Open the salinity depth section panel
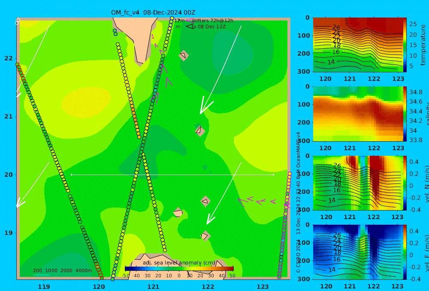The image size is (429, 291). tap(358, 114)
